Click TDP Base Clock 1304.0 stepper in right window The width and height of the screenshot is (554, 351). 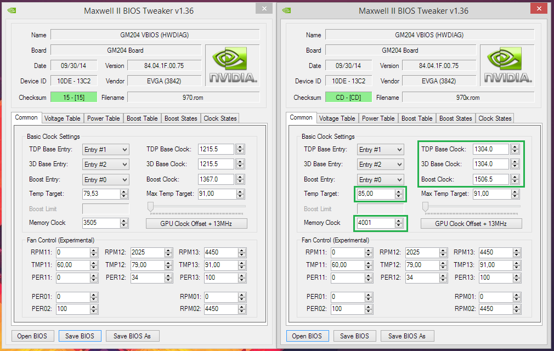515,149
